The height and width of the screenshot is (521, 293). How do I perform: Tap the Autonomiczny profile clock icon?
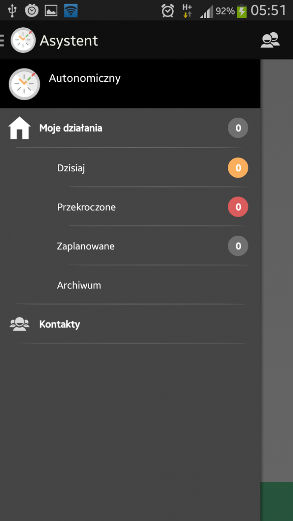[24, 84]
